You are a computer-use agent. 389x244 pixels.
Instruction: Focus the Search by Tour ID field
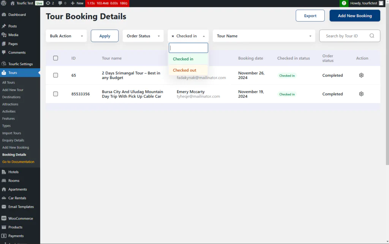(350, 36)
